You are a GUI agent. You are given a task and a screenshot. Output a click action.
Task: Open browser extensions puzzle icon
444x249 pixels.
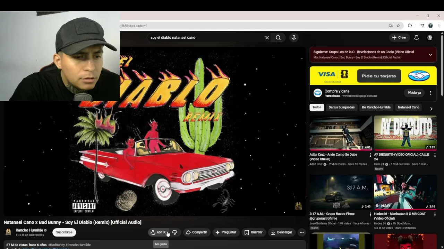coord(410,26)
